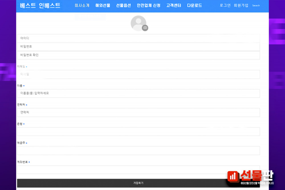Click the 로그인 link

225,5
